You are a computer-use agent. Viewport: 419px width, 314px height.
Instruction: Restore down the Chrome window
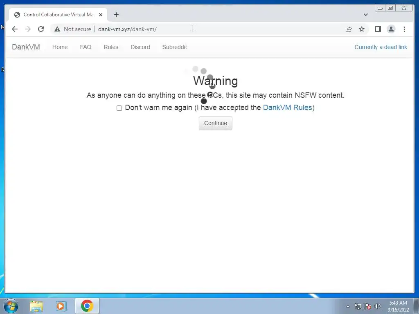pyautogui.click(x=390, y=8)
